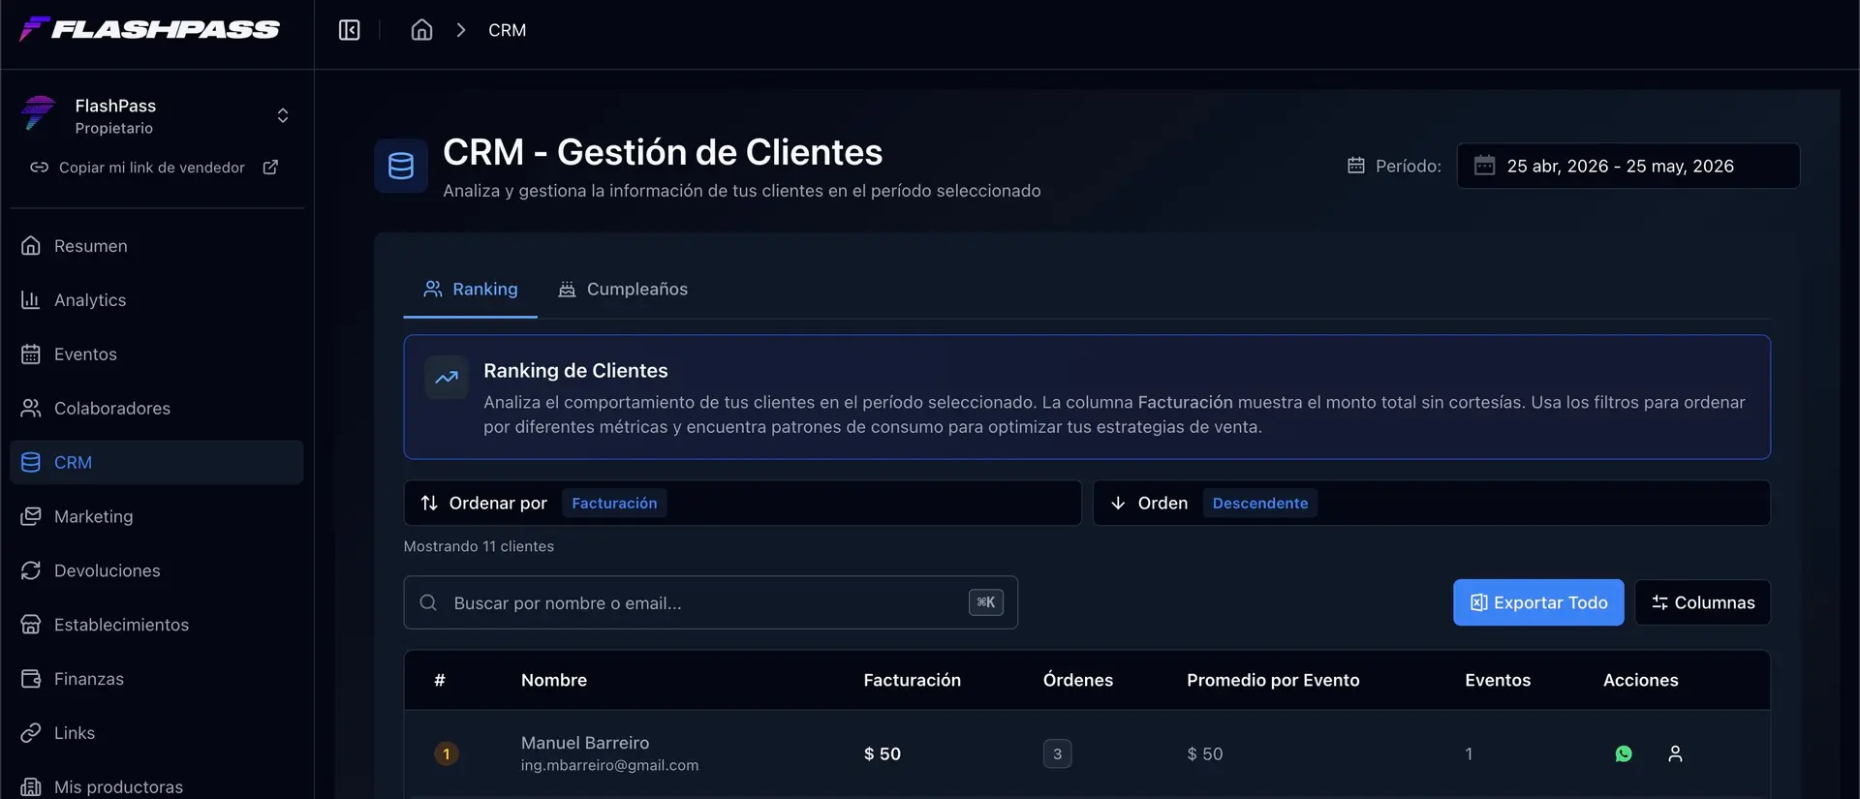Image resolution: width=1860 pixels, height=799 pixels.
Task: Select the Ranking tab
Action: tap(471, 289)
